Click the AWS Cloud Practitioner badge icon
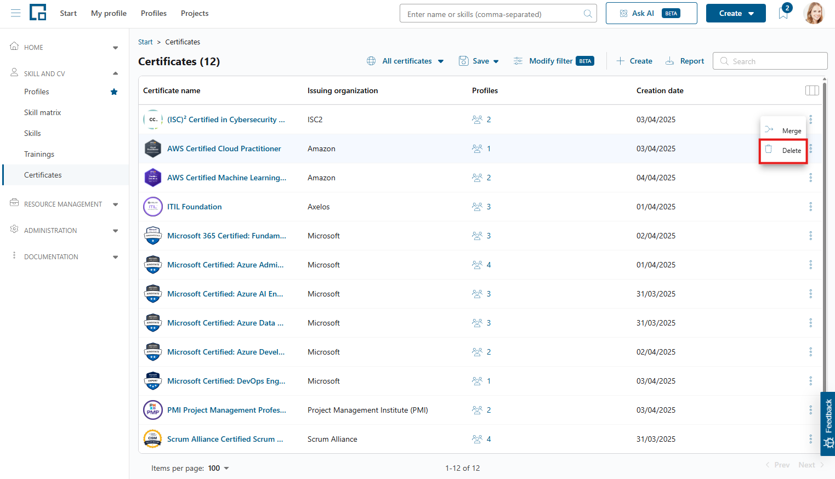The image size is (835, 479). click(153, 149)
